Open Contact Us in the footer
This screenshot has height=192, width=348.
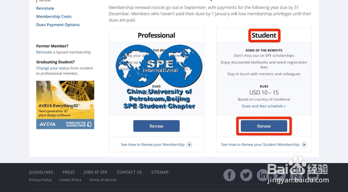(x=129, y=172)
